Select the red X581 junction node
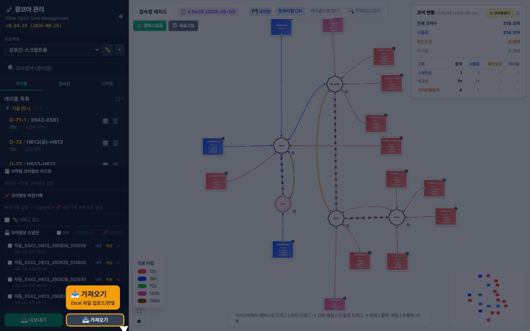Image resolution: width=530 pixels, height=331 pixels. [283, 204]
